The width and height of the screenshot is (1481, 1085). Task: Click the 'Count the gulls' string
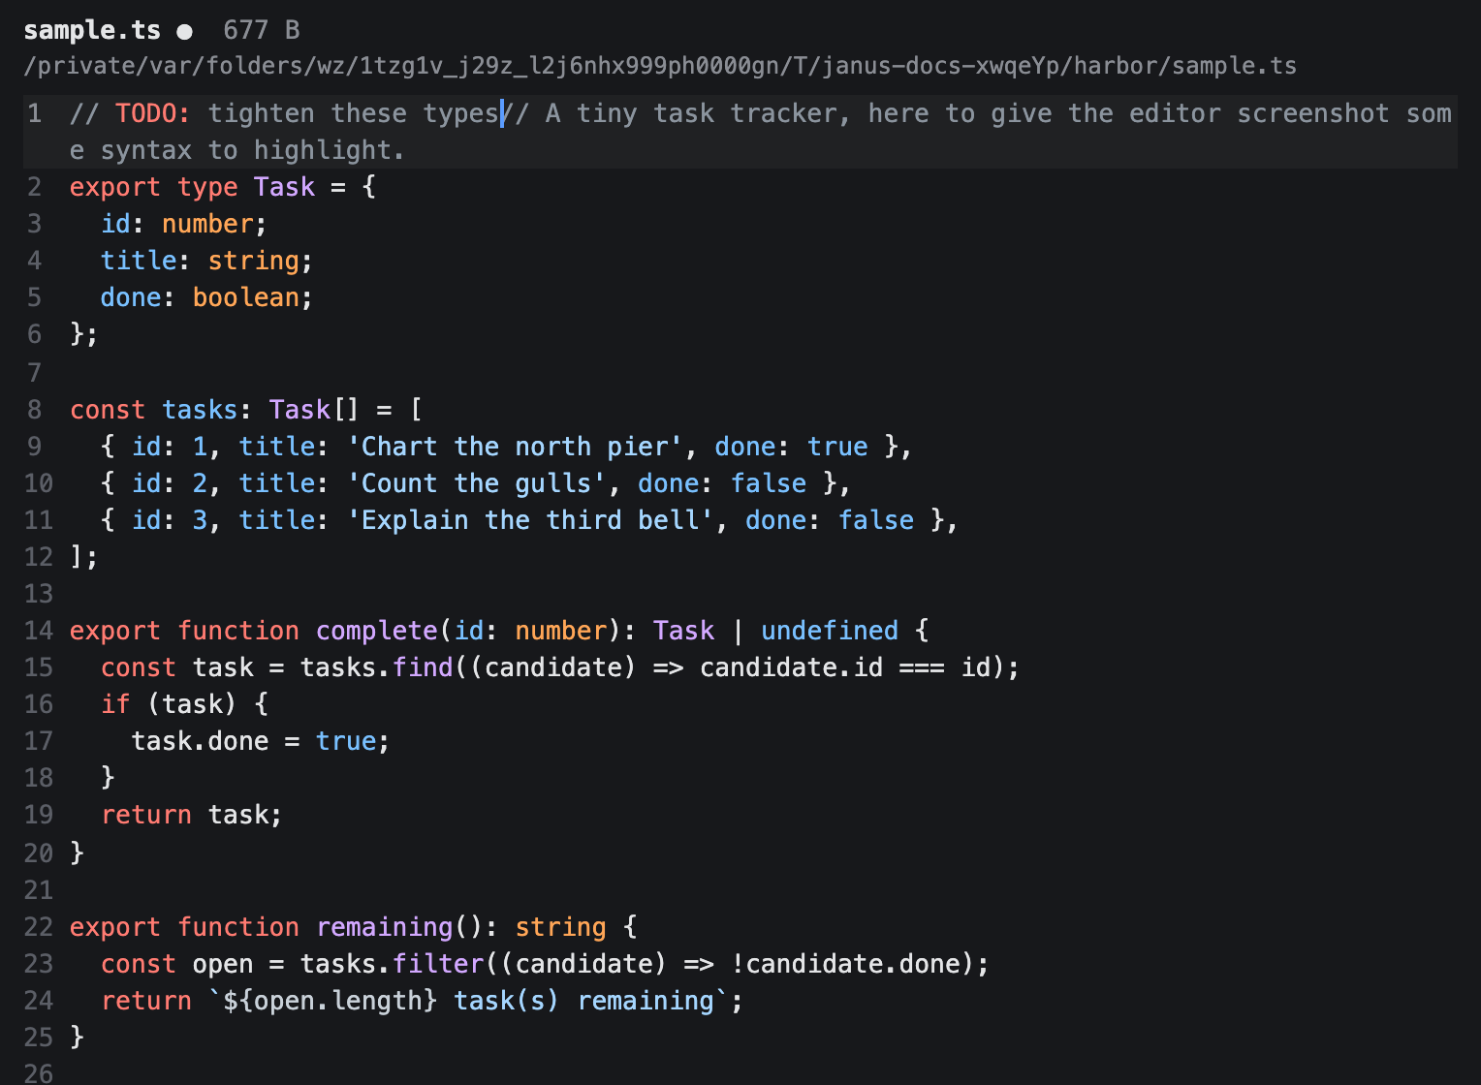point(477,483)
